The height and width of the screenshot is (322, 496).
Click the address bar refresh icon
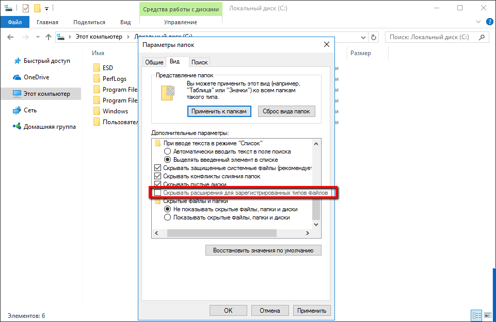(374, 37)
